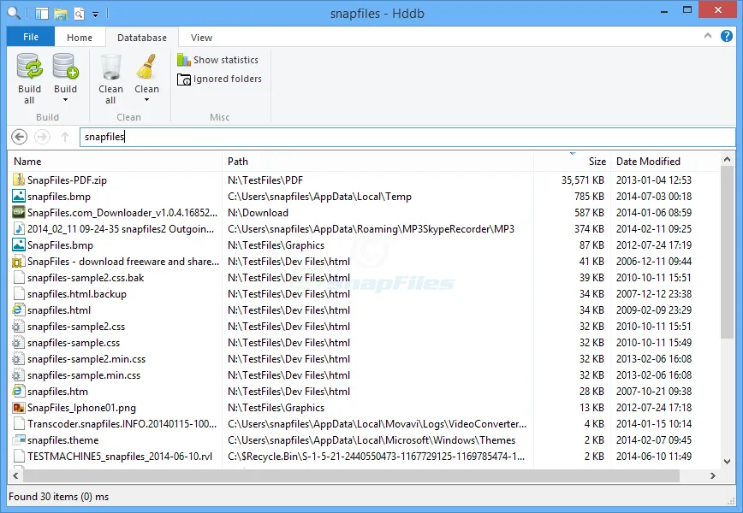Open Show statistics
The height and width of the screenshot is (513, 743).
218,60
